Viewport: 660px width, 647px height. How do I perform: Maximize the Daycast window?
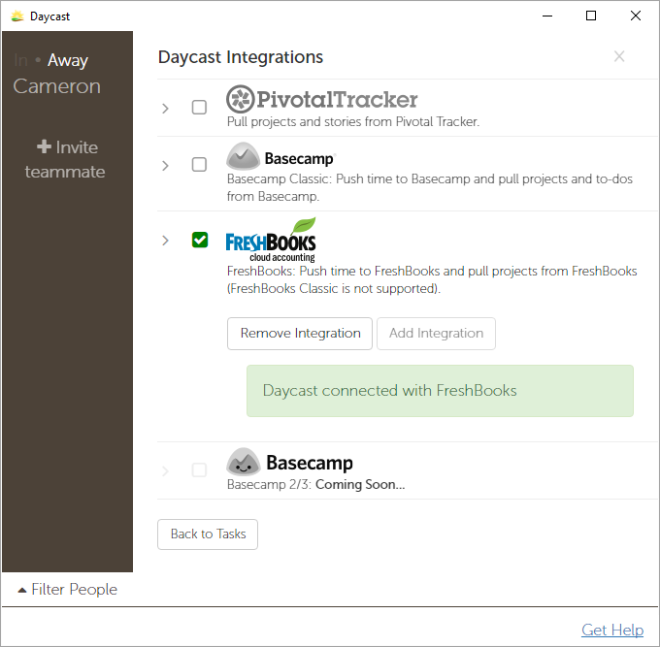591,16
